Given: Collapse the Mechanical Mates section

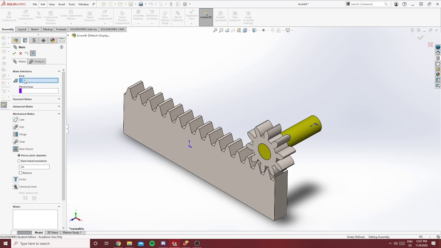Looking at the screenshot, I should 59,114.
